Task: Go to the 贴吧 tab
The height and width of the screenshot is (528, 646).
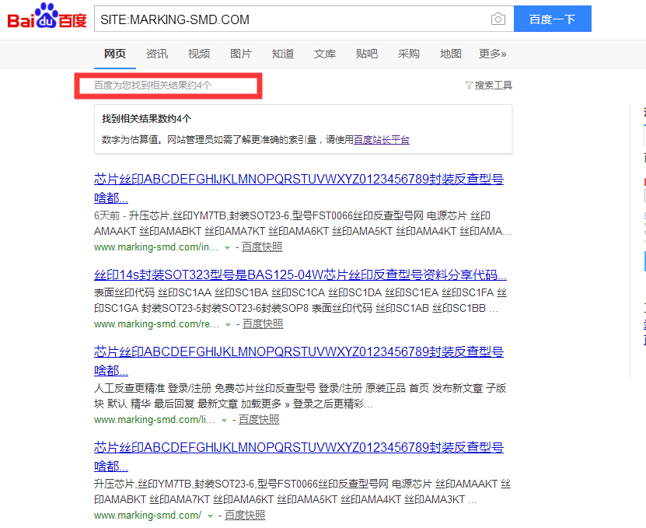Action: pyautogui.click(x=367, y=54)
